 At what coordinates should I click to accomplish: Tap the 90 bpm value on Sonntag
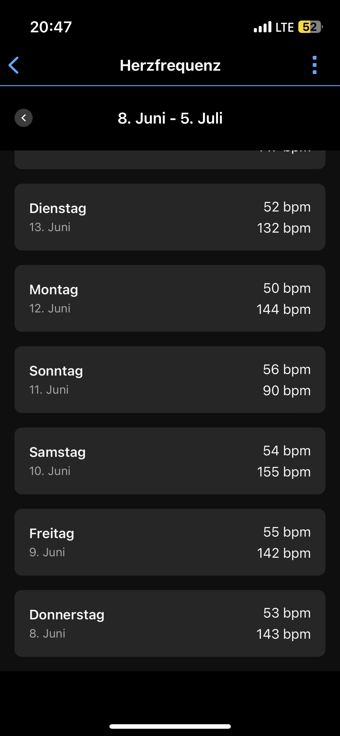287,390
